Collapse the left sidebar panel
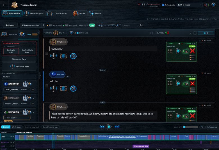Image resolution: width=219 pixels, height=150 pixels. [39, 32]
